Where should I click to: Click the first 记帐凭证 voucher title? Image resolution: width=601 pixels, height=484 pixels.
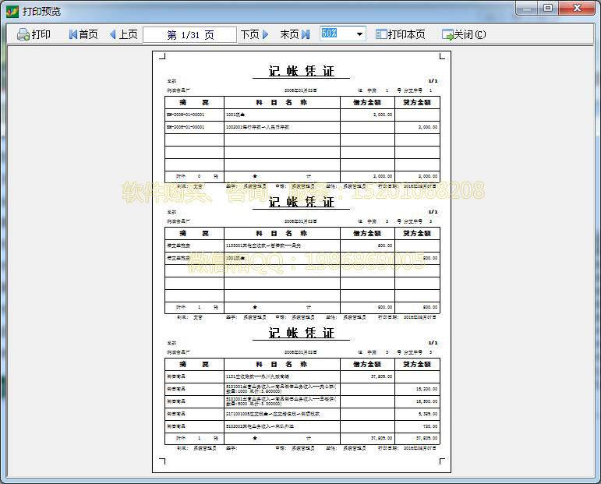(x=301, y=71)
